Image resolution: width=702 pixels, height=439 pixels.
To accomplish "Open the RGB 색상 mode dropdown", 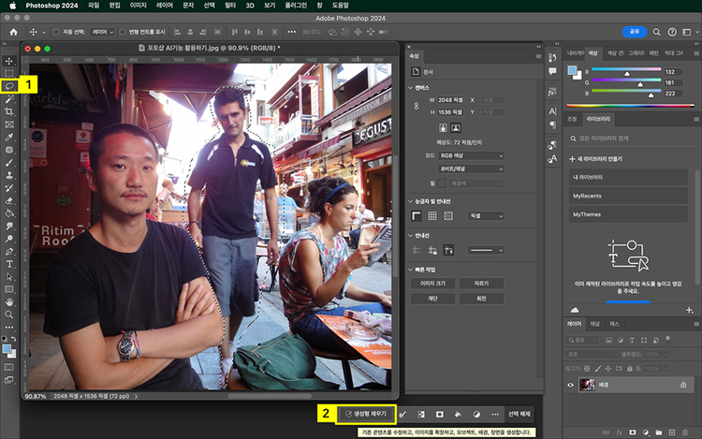I will (472, 154).
